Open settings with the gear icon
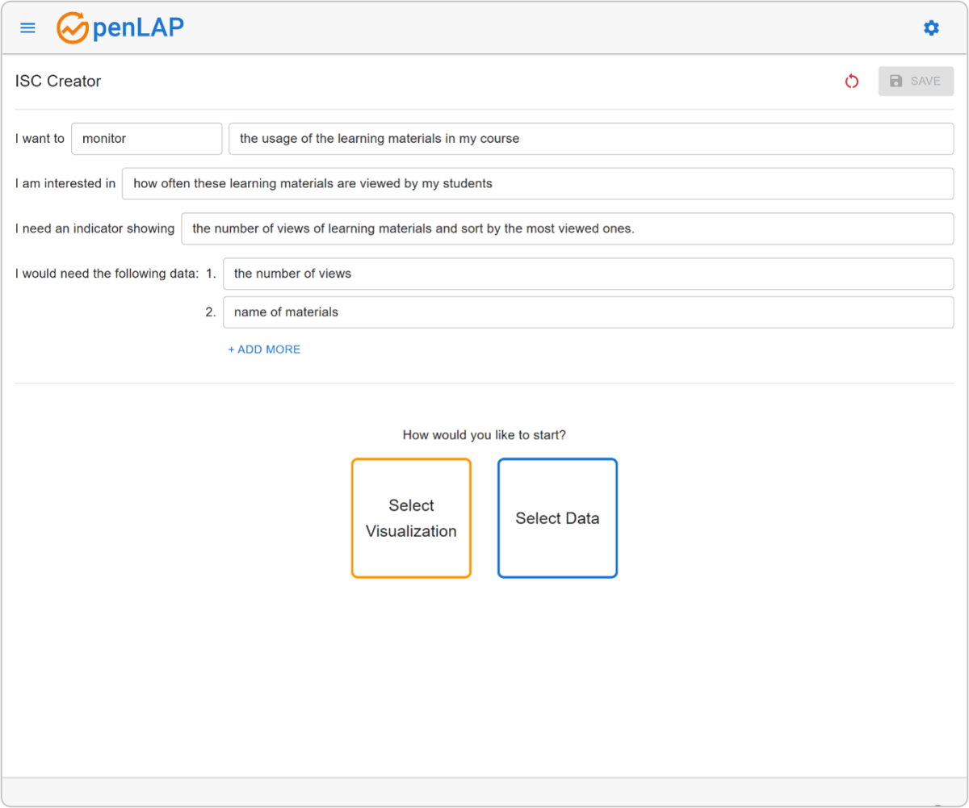This screenshot has width=969, height=808. [x=931, y=28]
